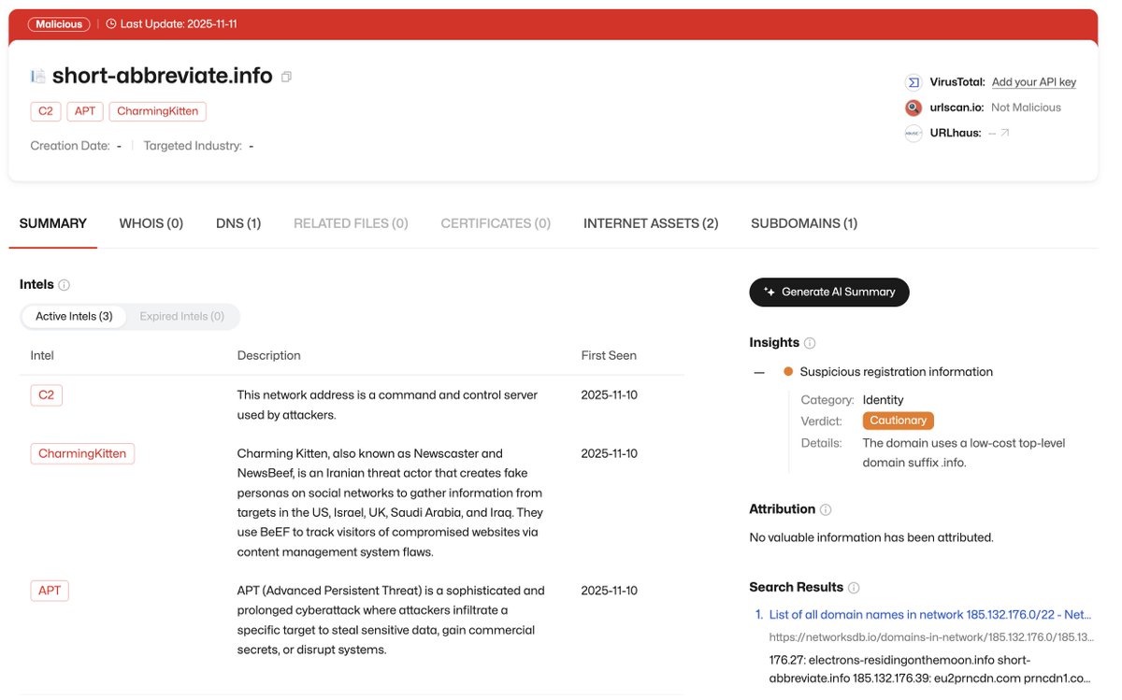Screen dimensions: 1122x700
Task: Switch to Expired Intels (0)
Action: click(182, 316)
